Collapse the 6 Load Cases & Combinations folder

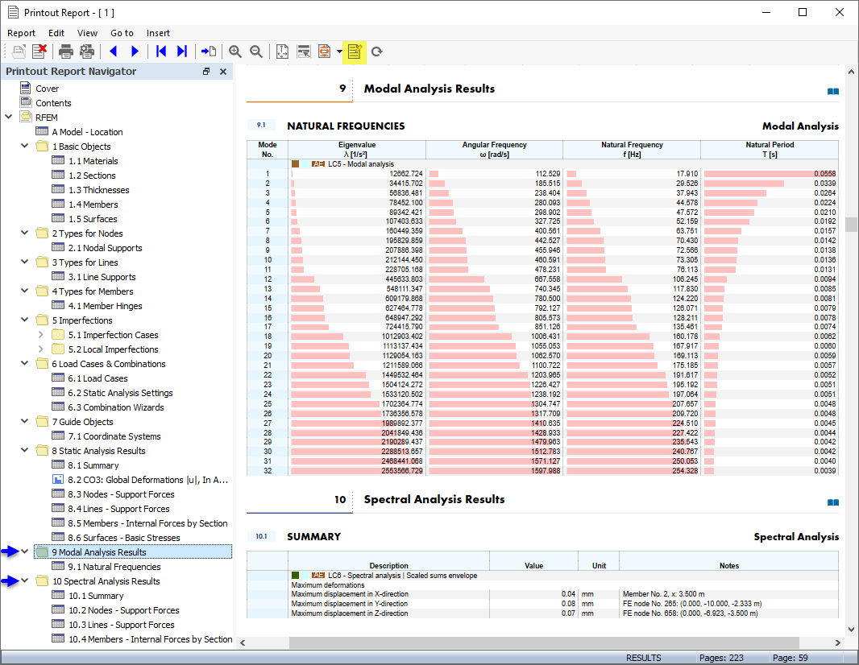click(23, 363)
